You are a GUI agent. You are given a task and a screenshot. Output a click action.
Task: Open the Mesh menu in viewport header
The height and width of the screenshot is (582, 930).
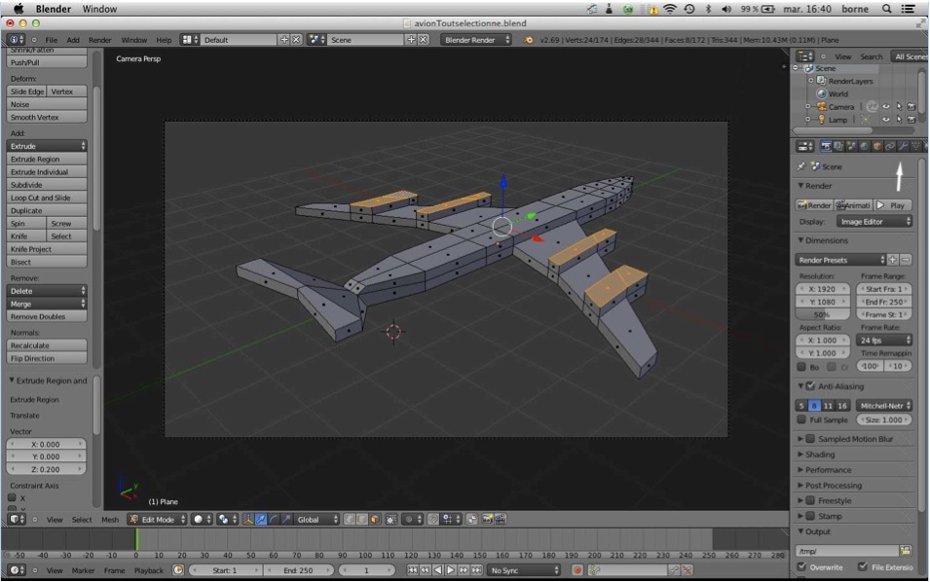110,520
